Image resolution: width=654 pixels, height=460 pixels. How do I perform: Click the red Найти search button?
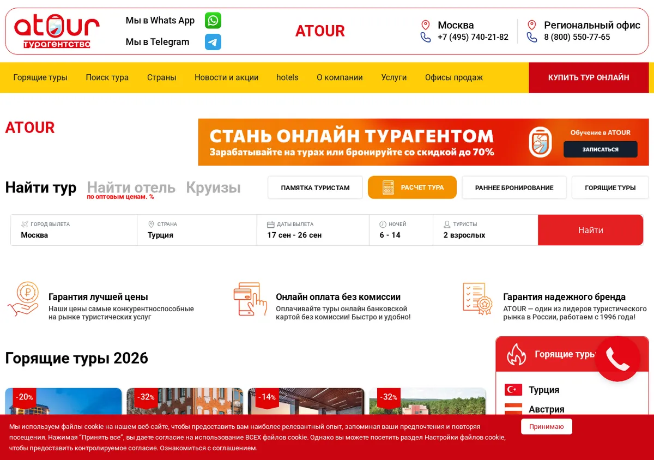pos(591,230)
